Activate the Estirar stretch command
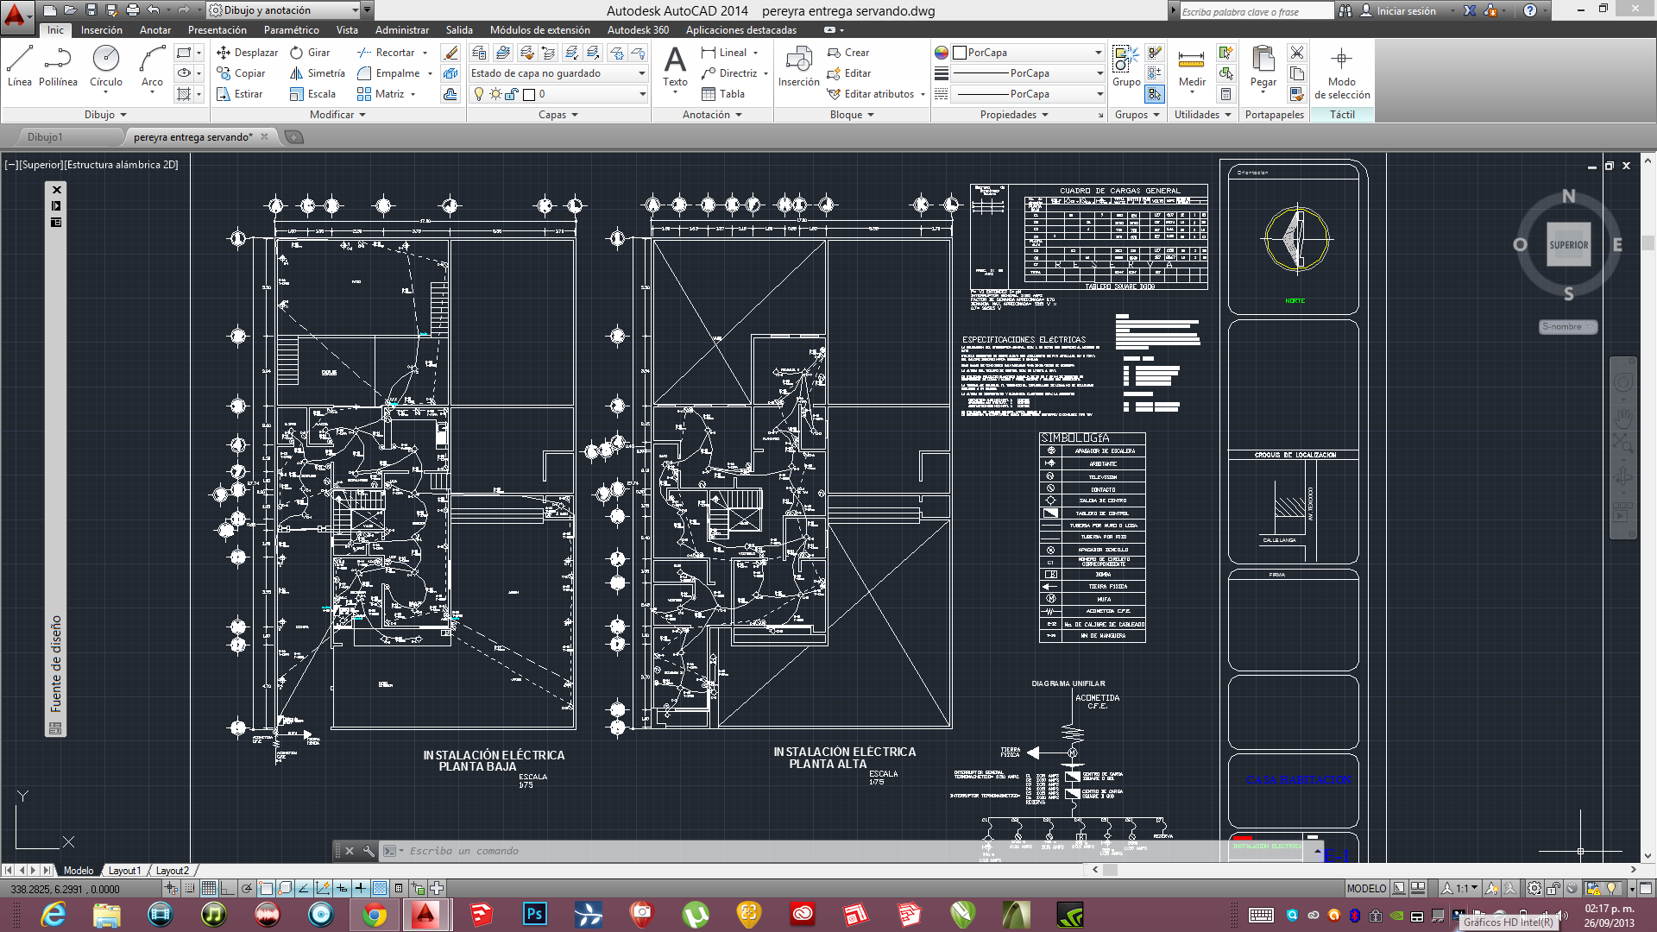Image resolution: width=1657 pixels, height=932 pixels. (240, 94)
